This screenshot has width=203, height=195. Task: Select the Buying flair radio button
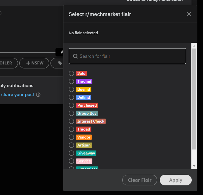click(71, 89)
